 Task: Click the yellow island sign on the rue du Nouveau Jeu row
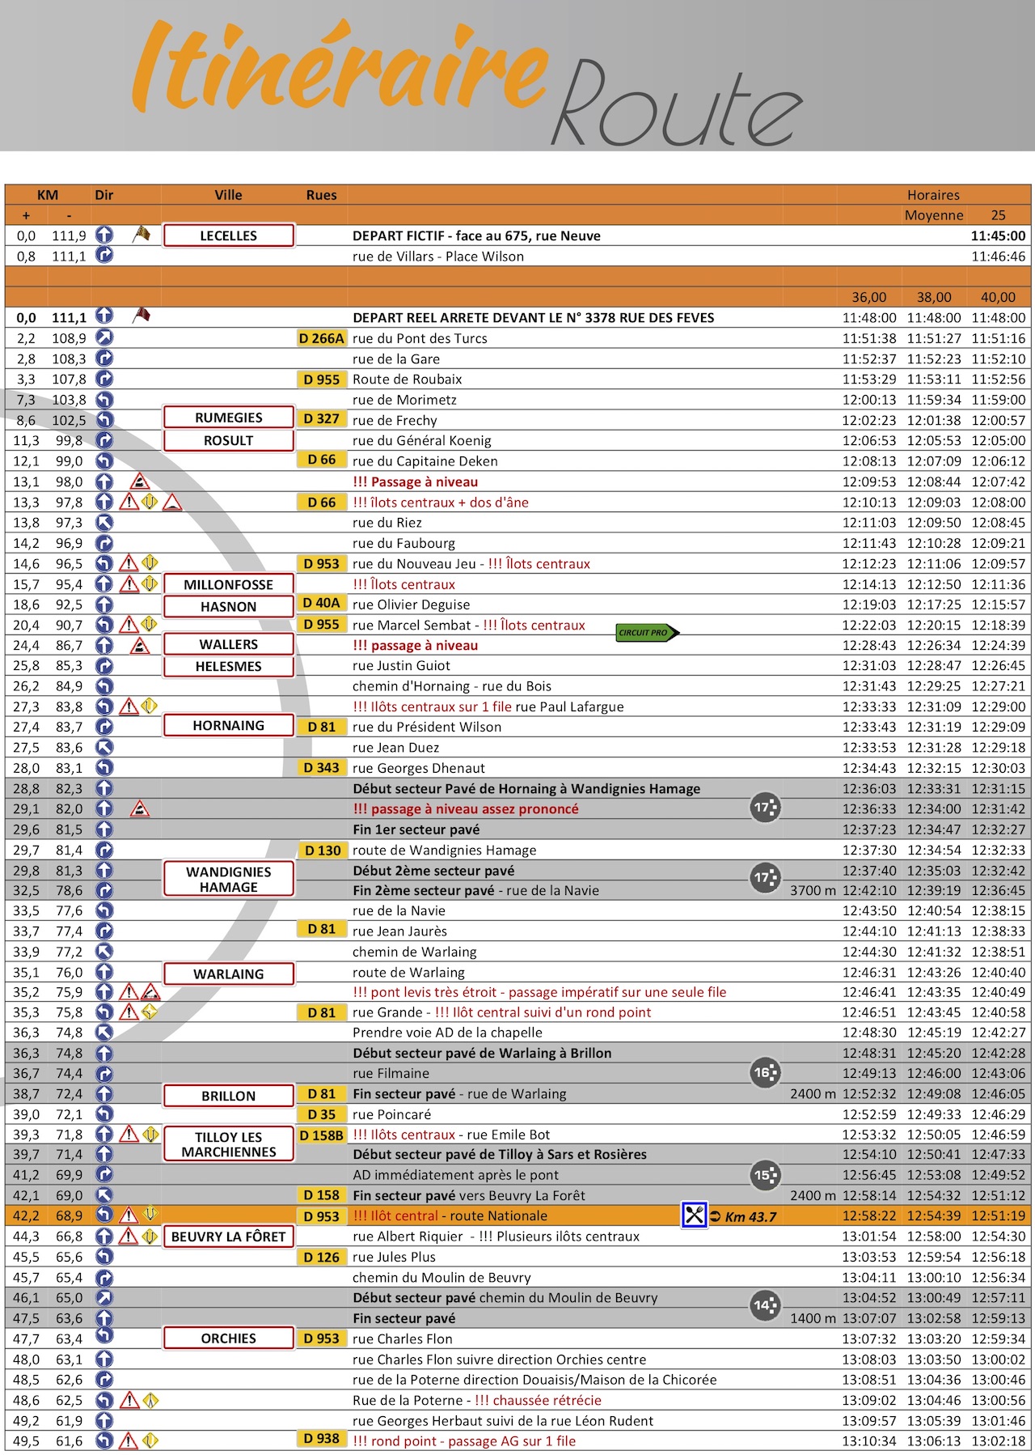pos(150,562)
